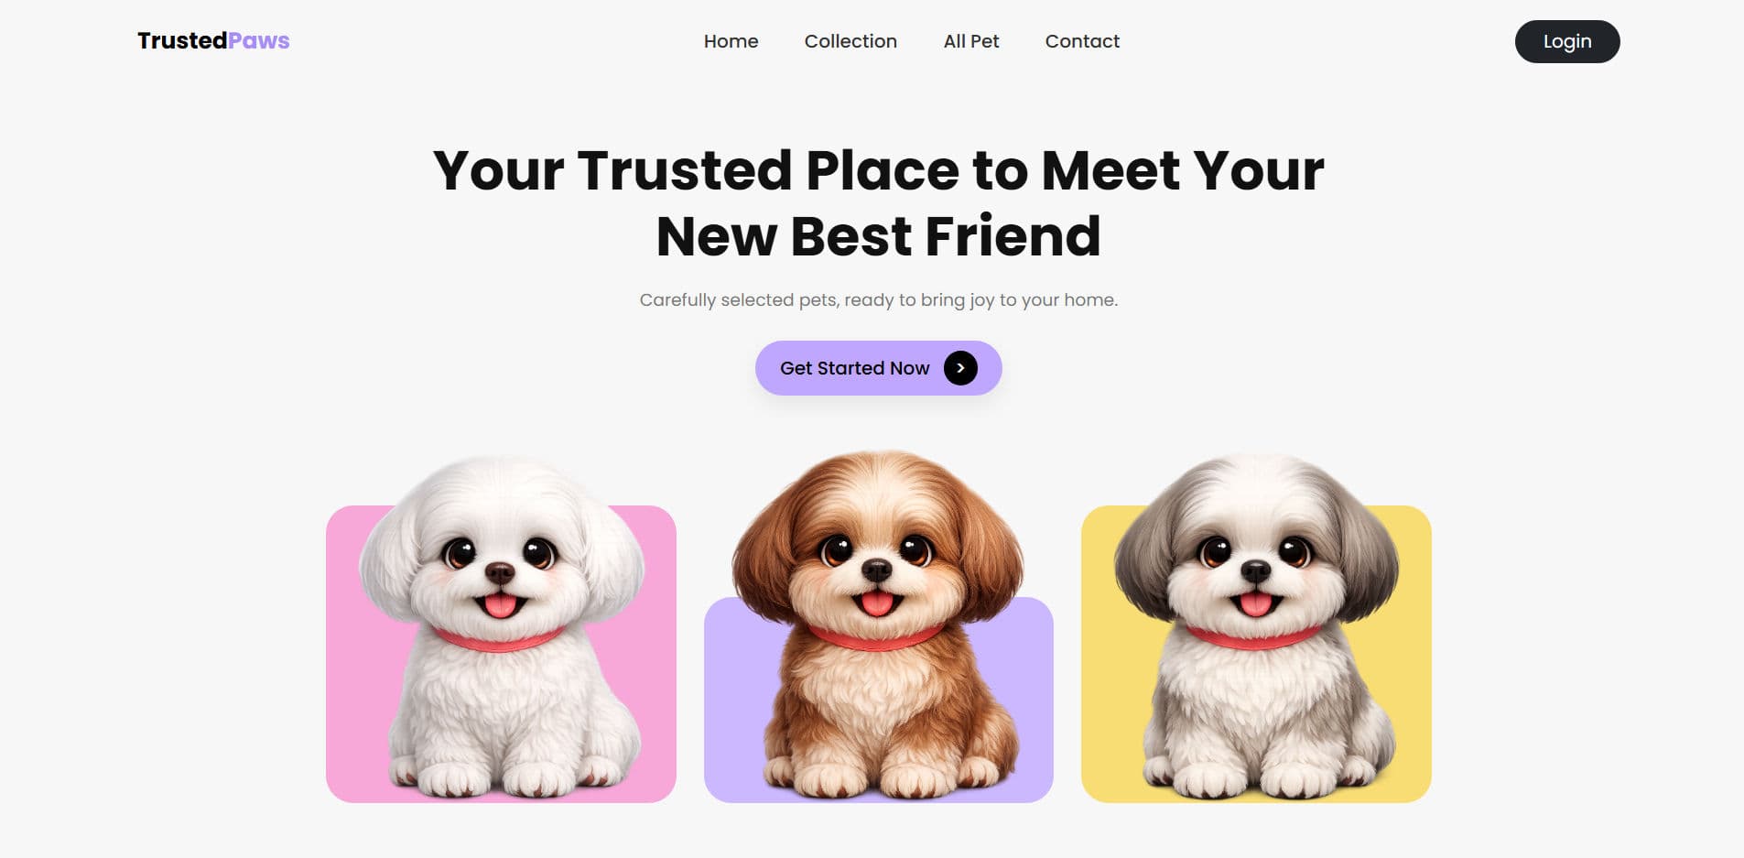
Task: Click the white puppy's pink tongue
Action: (x=500, y=605)
